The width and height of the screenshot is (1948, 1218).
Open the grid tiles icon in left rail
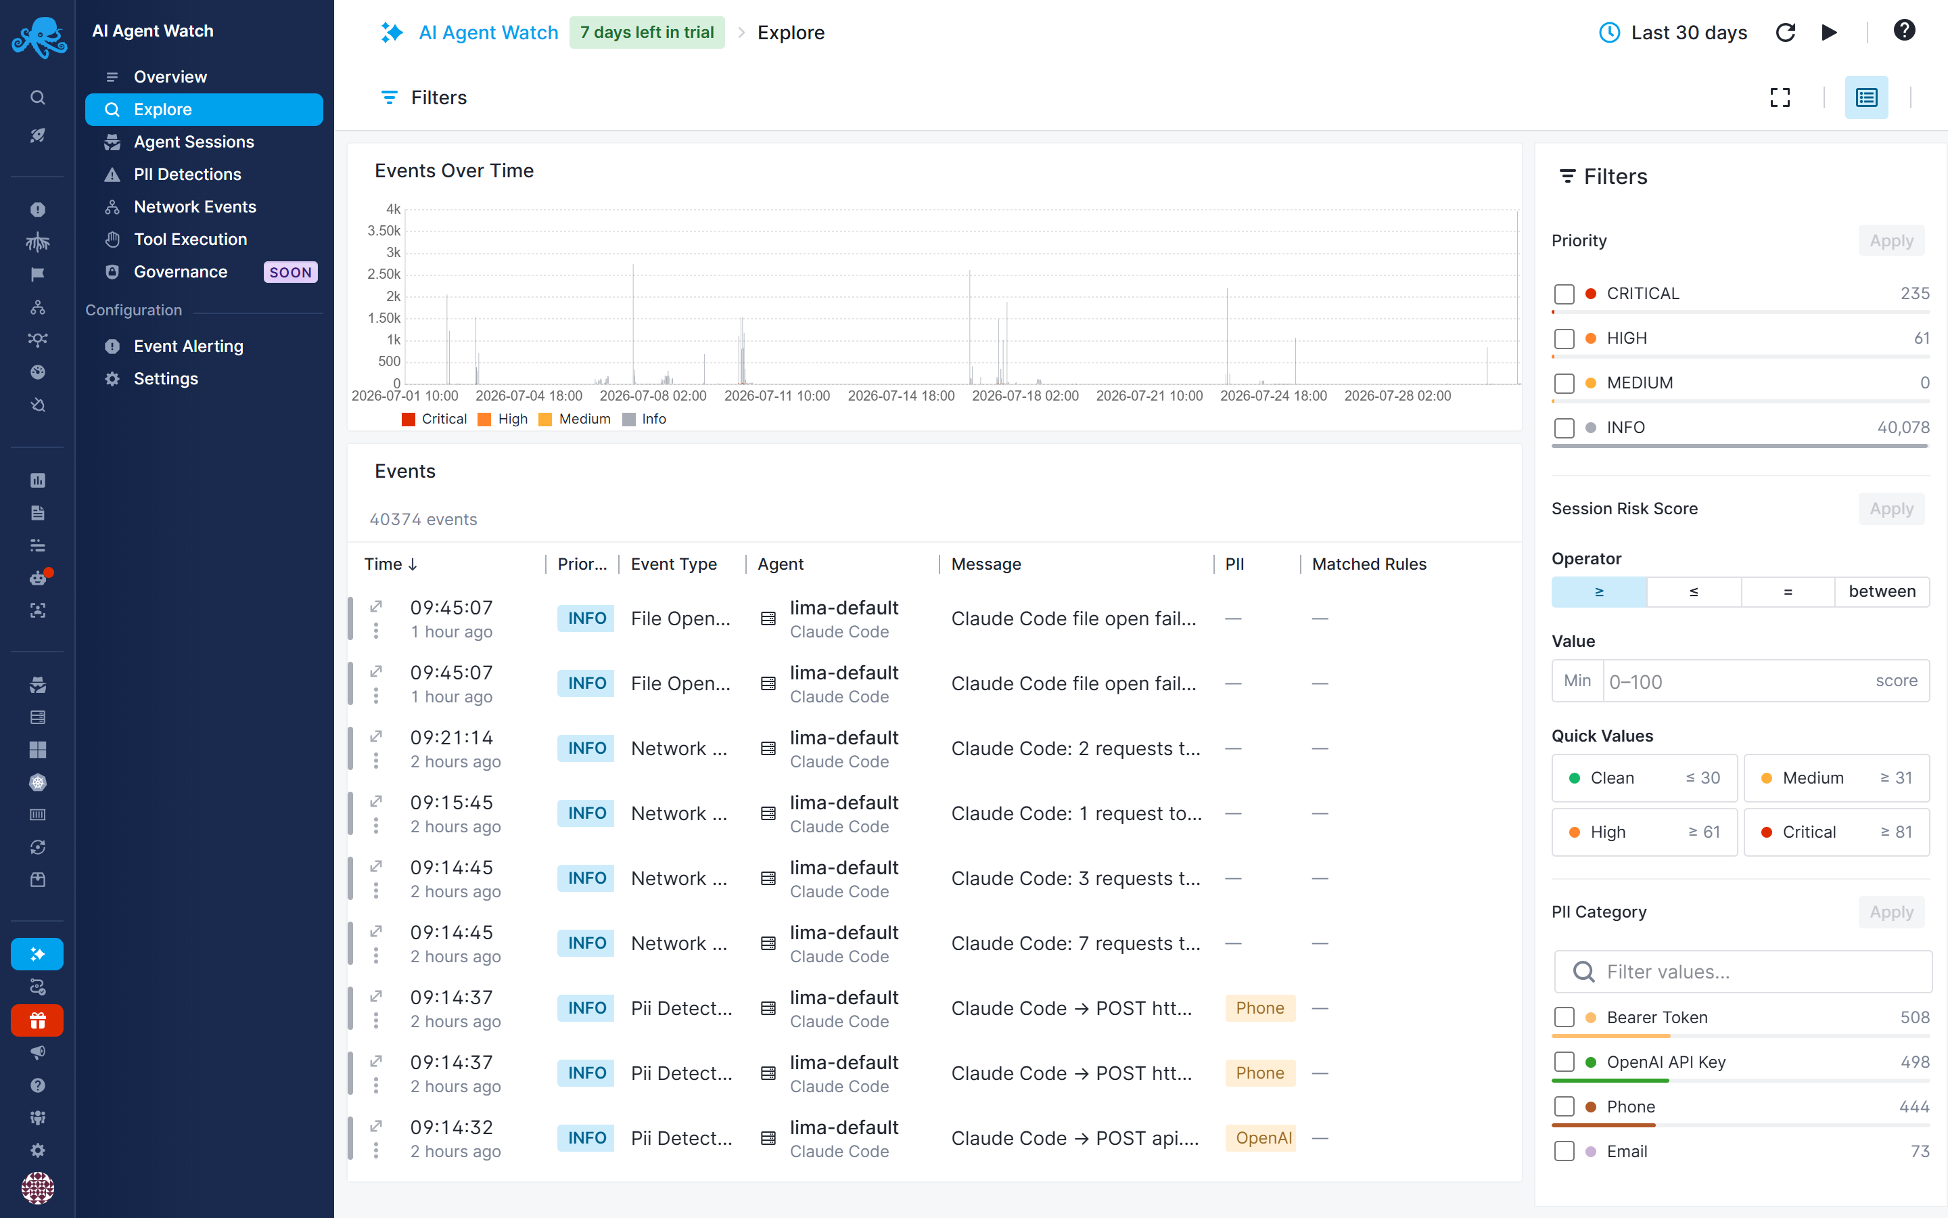tap(38, 749)
